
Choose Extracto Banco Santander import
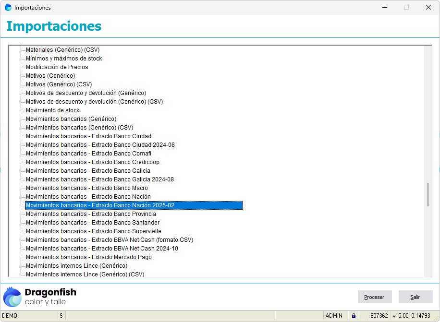click(x=92, y=223)
